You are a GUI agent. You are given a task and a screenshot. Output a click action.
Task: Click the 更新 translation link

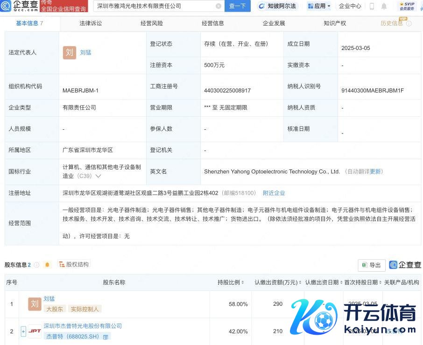[375, 171]
